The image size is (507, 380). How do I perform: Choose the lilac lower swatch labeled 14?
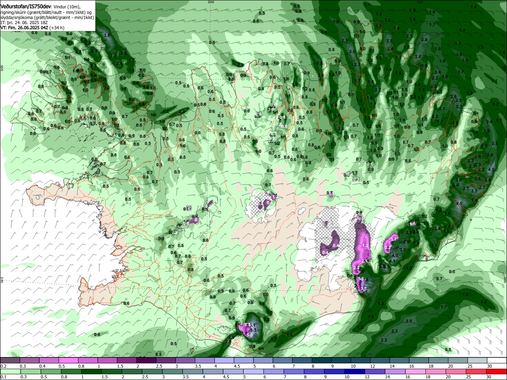395,371
